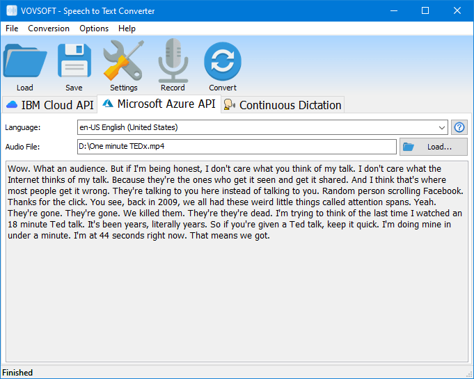Click the Load... button beside Audio File
The height and width of the screenshot is (379, 474).
coord(433,147)
